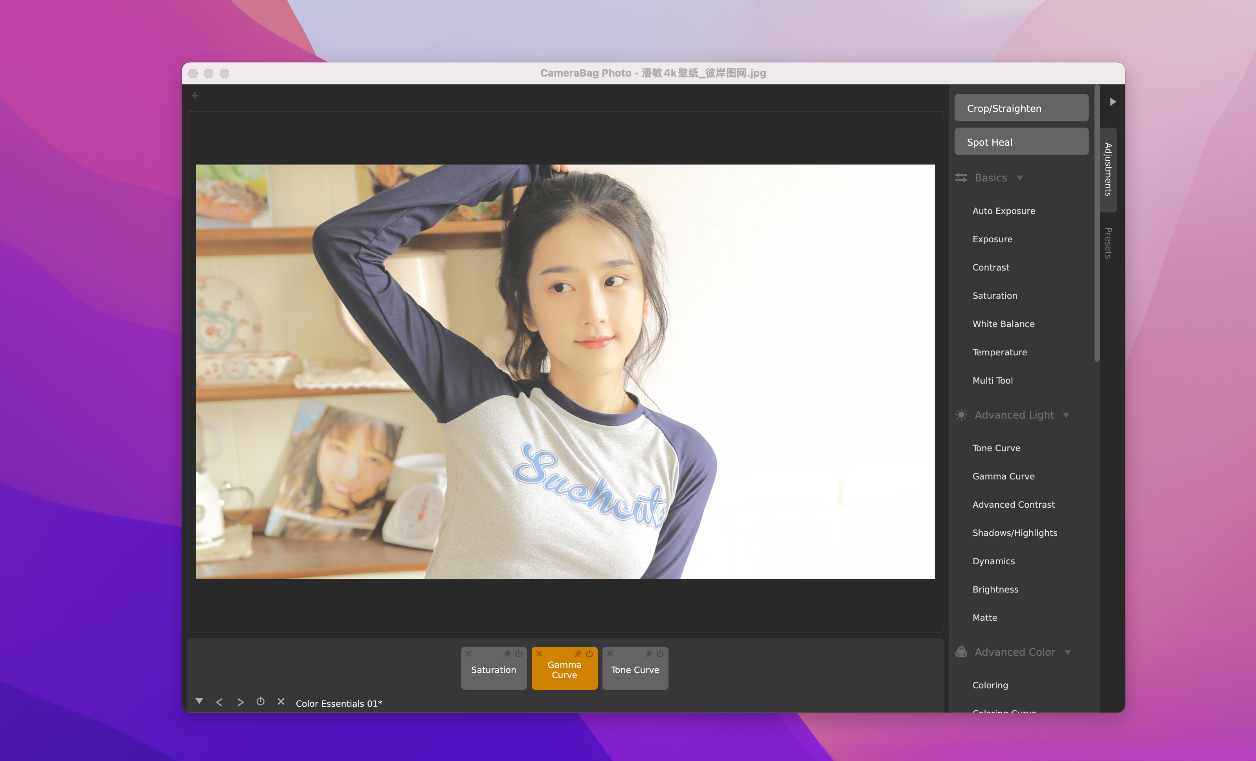The image size is (1256, 761).
Task: Go to previous preset with left arrow
Action: 219,702
